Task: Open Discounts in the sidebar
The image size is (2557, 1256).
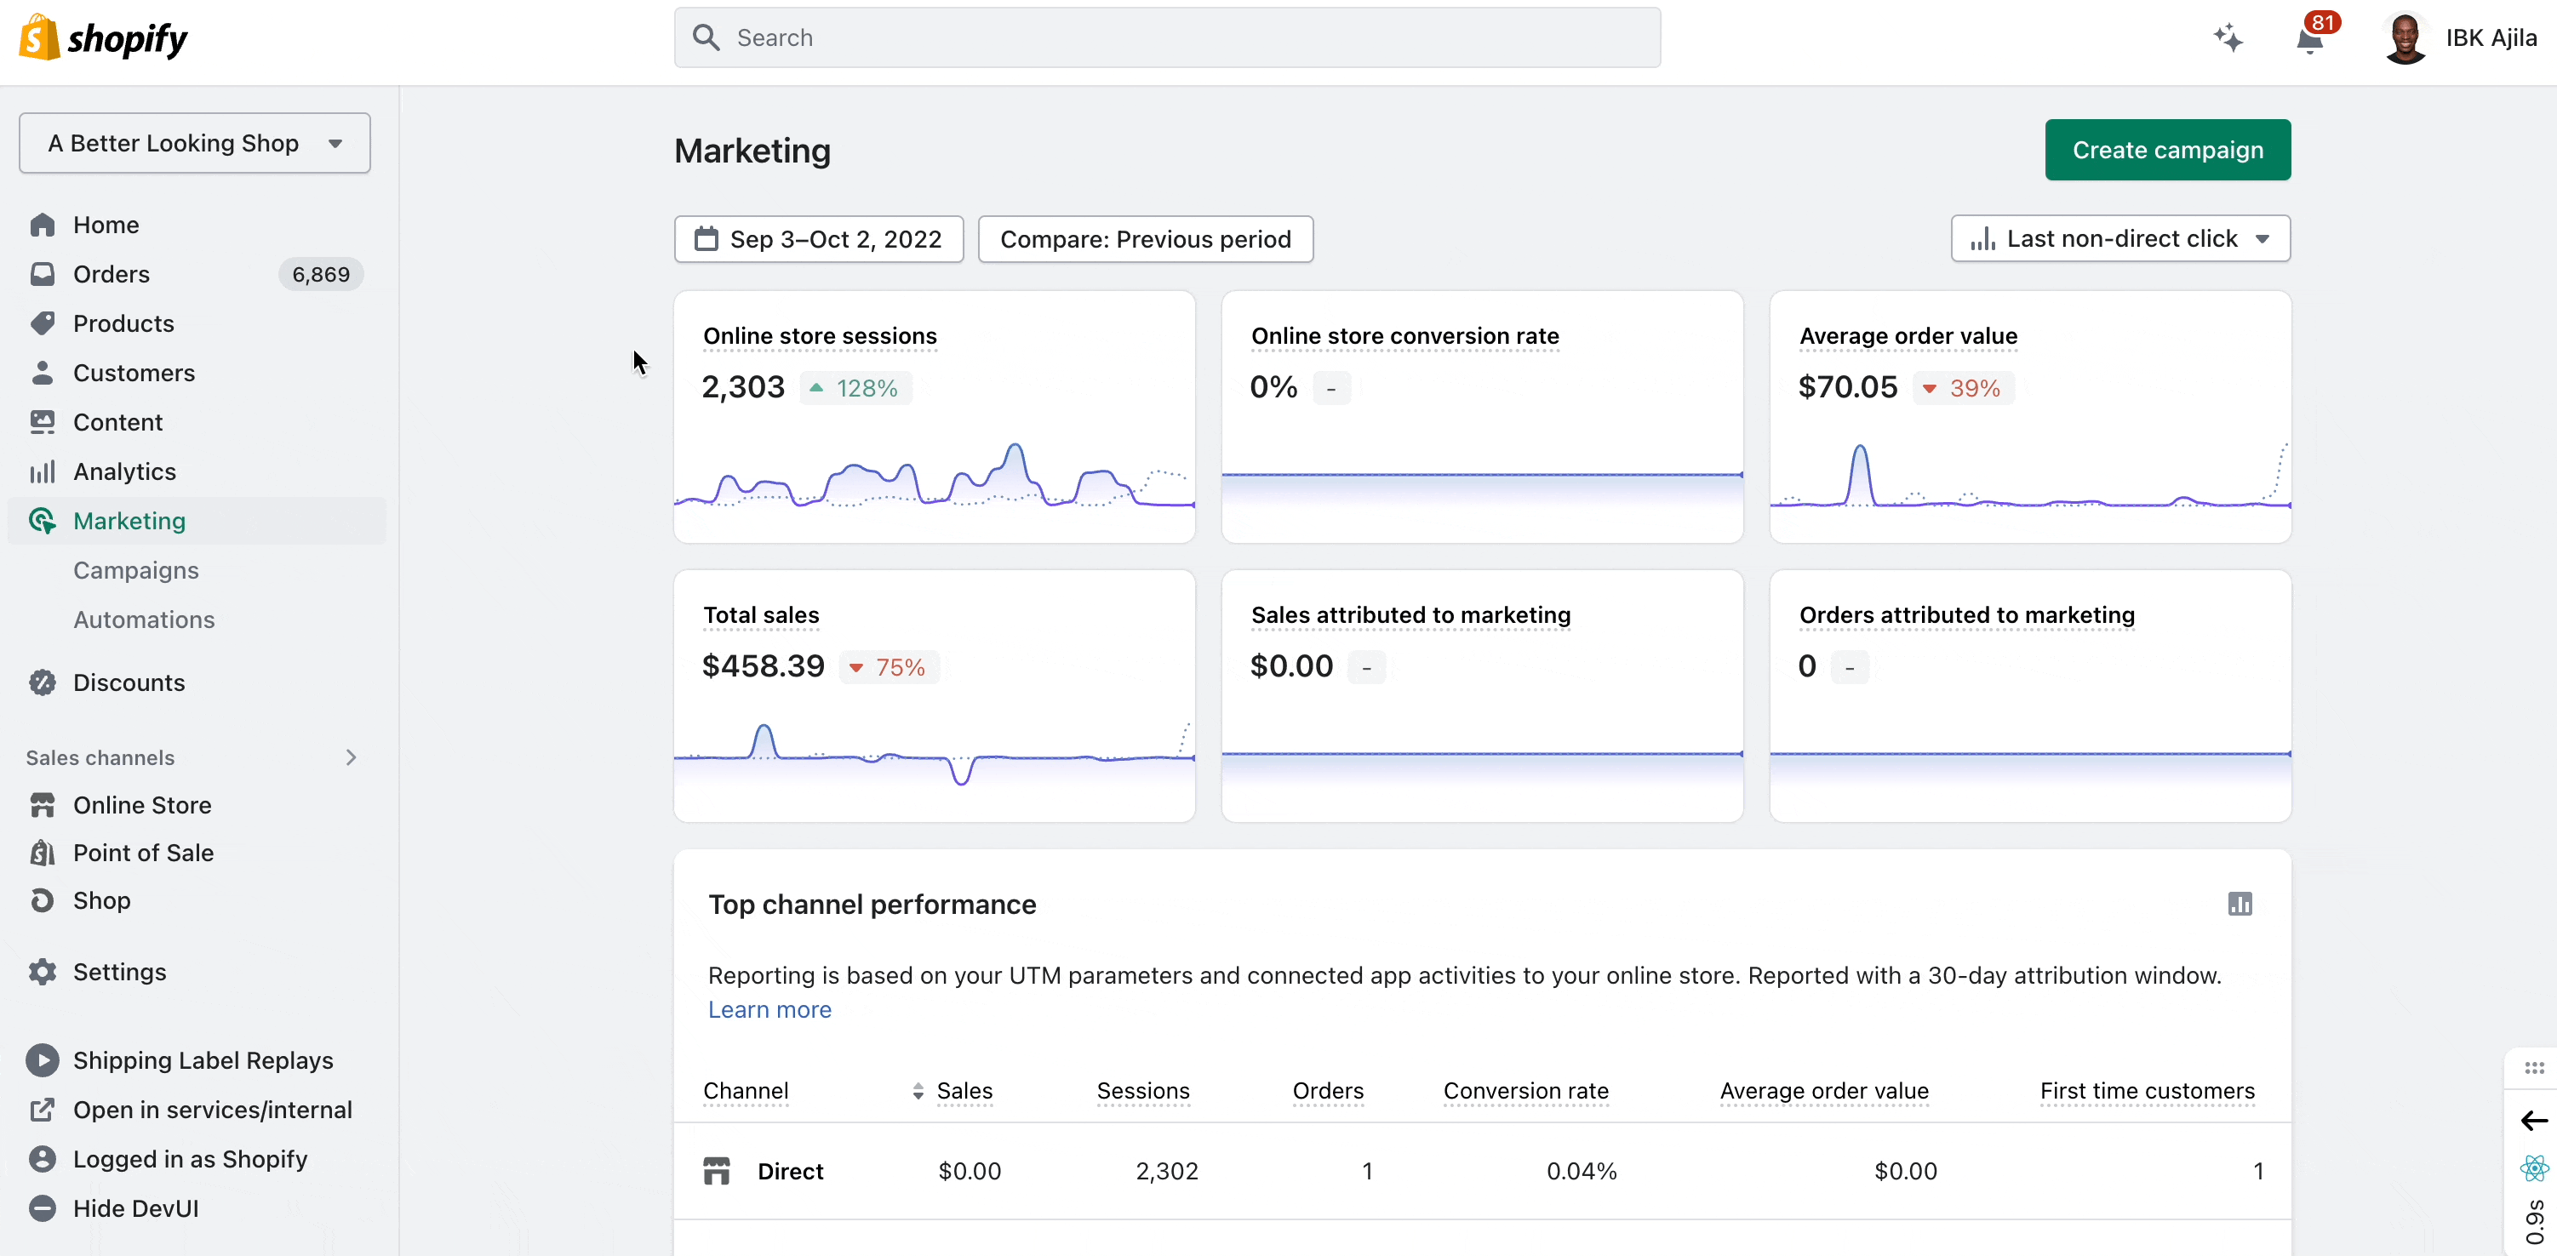Action: pyautogui.click(x=128, y=682)
